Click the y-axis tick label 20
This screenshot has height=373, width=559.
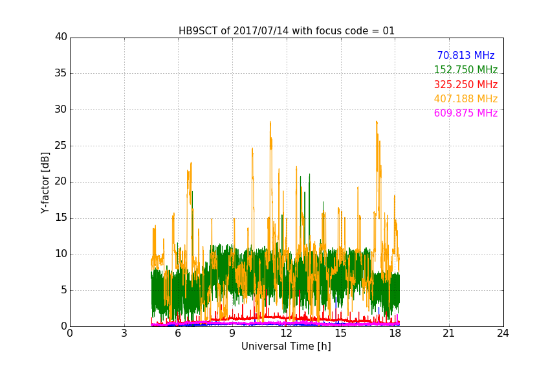coord(61,182)
